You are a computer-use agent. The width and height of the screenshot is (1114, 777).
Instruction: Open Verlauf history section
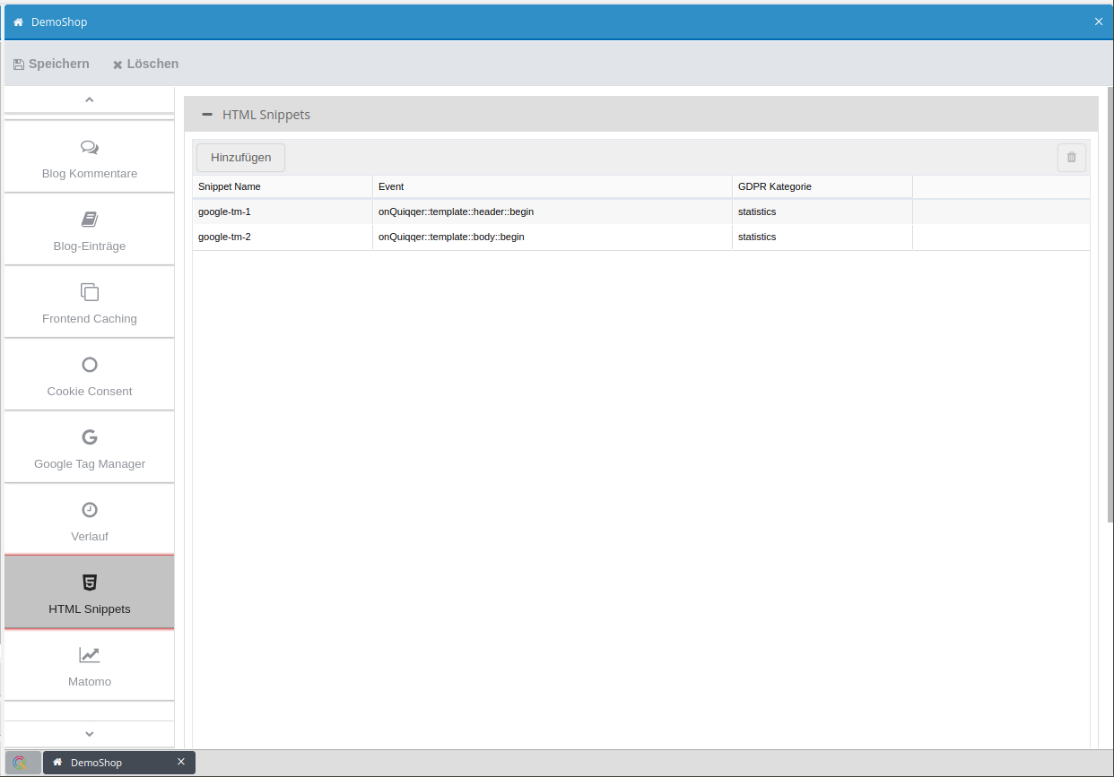[x=90, y=521]
